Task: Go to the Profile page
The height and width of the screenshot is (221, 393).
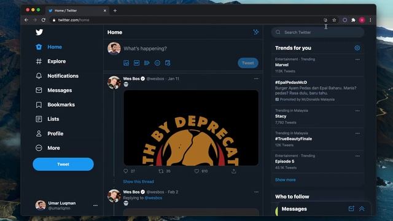Action: (x=49, y=134)
